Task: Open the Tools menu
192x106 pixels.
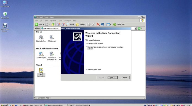Action: (x=60, y=21)
